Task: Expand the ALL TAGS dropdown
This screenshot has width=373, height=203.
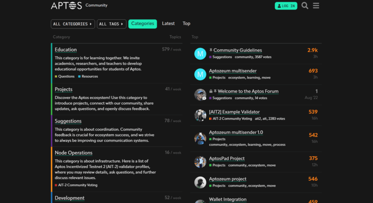Action: tap(112, 24)
